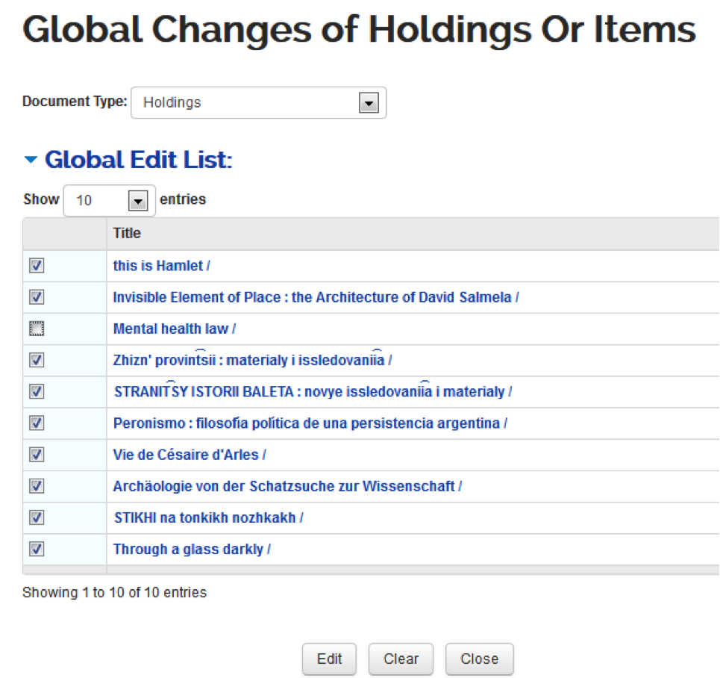The image size is (720, 678).
Task: Uncheck the 'Through a glass darkly' checkbox
Action: pyautogui.click(x=37, y=550)
